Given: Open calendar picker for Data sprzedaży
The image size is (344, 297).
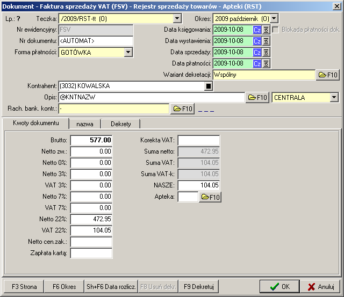Looking at the screenshot, I should tap(266, 53).
